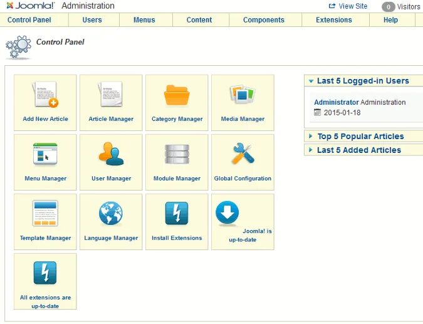Screen dimensions: 423x324
Task: Click the Module Manager stacked blocks icon
Action: 177,154
